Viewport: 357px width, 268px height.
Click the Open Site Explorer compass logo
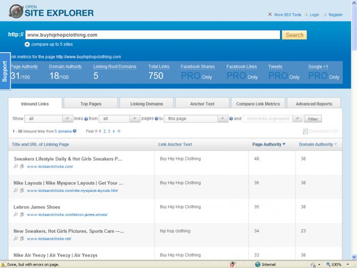click(x=16, y=11)
